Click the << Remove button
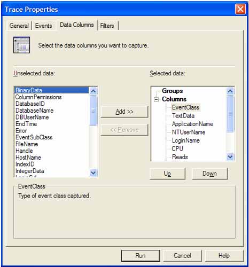249x267 pixels. click(x=124, y=130)
